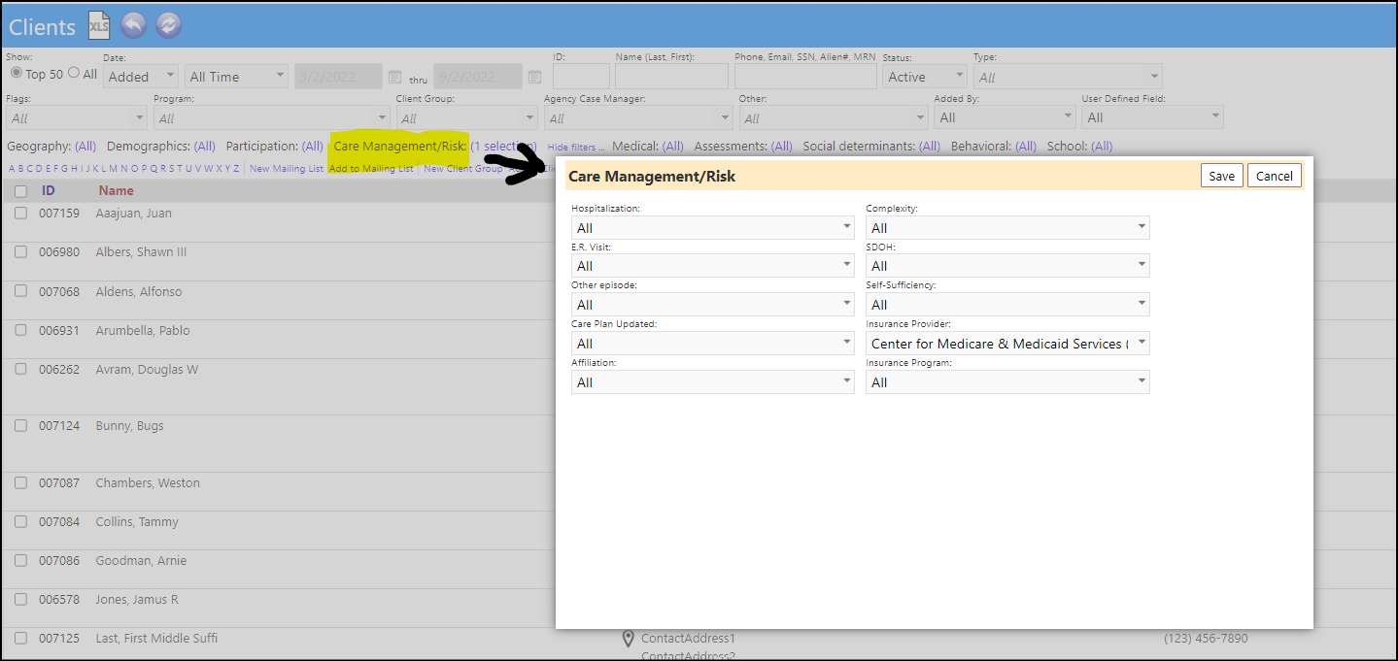Click the blue back arrow icon
The width and height of the screenshot is (1398, 661).
click(x=133, y=26)
